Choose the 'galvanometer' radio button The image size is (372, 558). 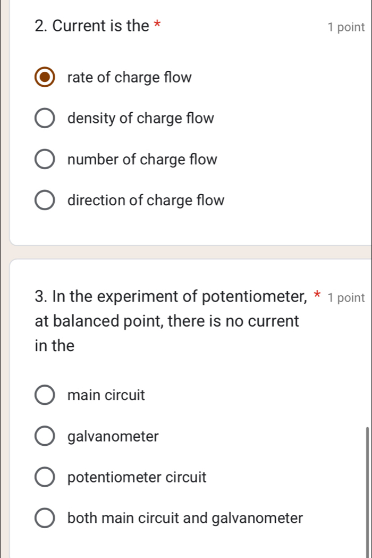[x=45, y=437]
